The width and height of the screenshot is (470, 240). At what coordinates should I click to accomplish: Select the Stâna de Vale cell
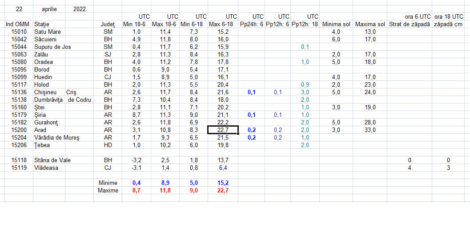pos(52,160)
